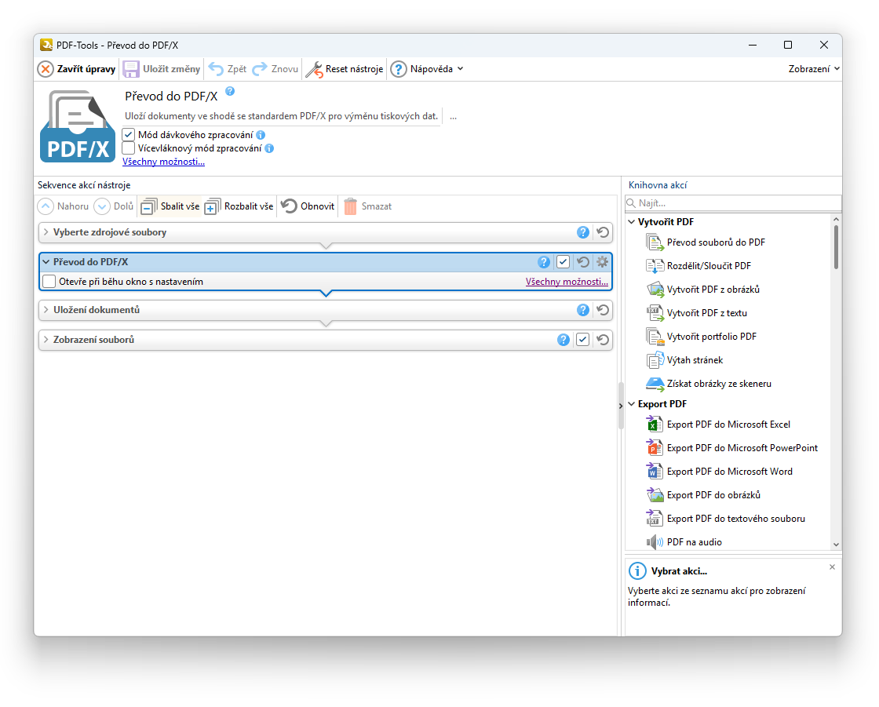Close the Vybrat akci info panel

coord(833,567)
